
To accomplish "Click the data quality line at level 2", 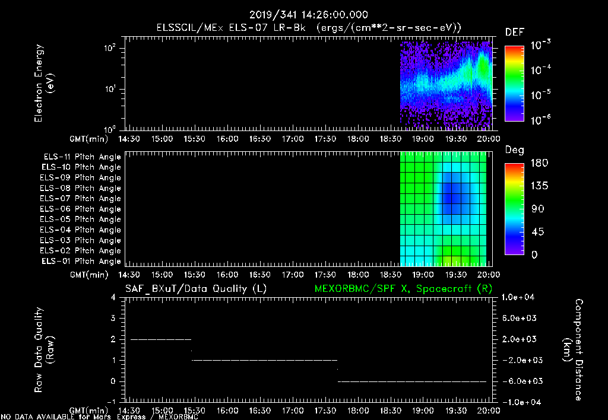I will pyautogui.click(x=161, y=339).
